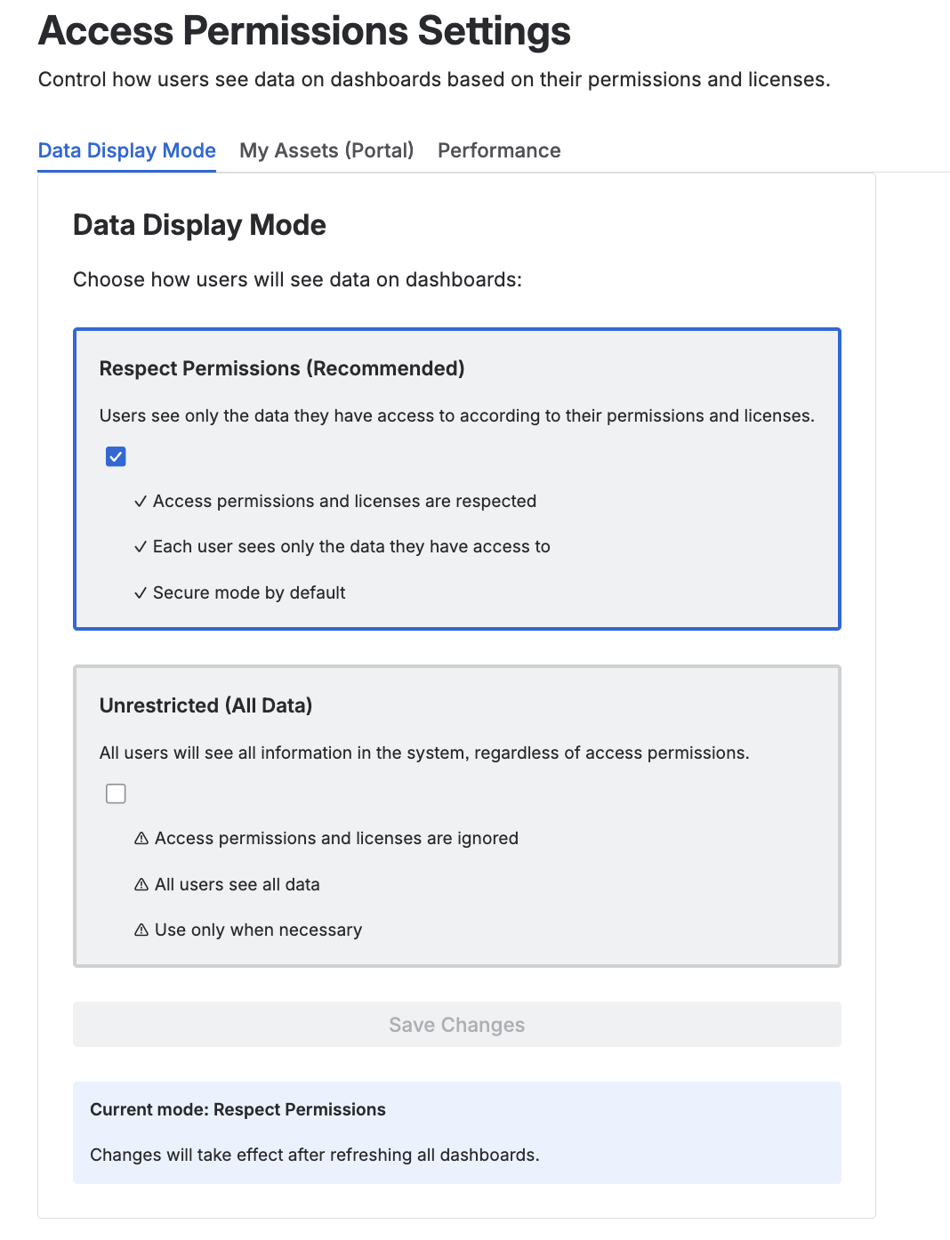
Task: Click the Data Display Mode section heading
Action: coord(199,225)
